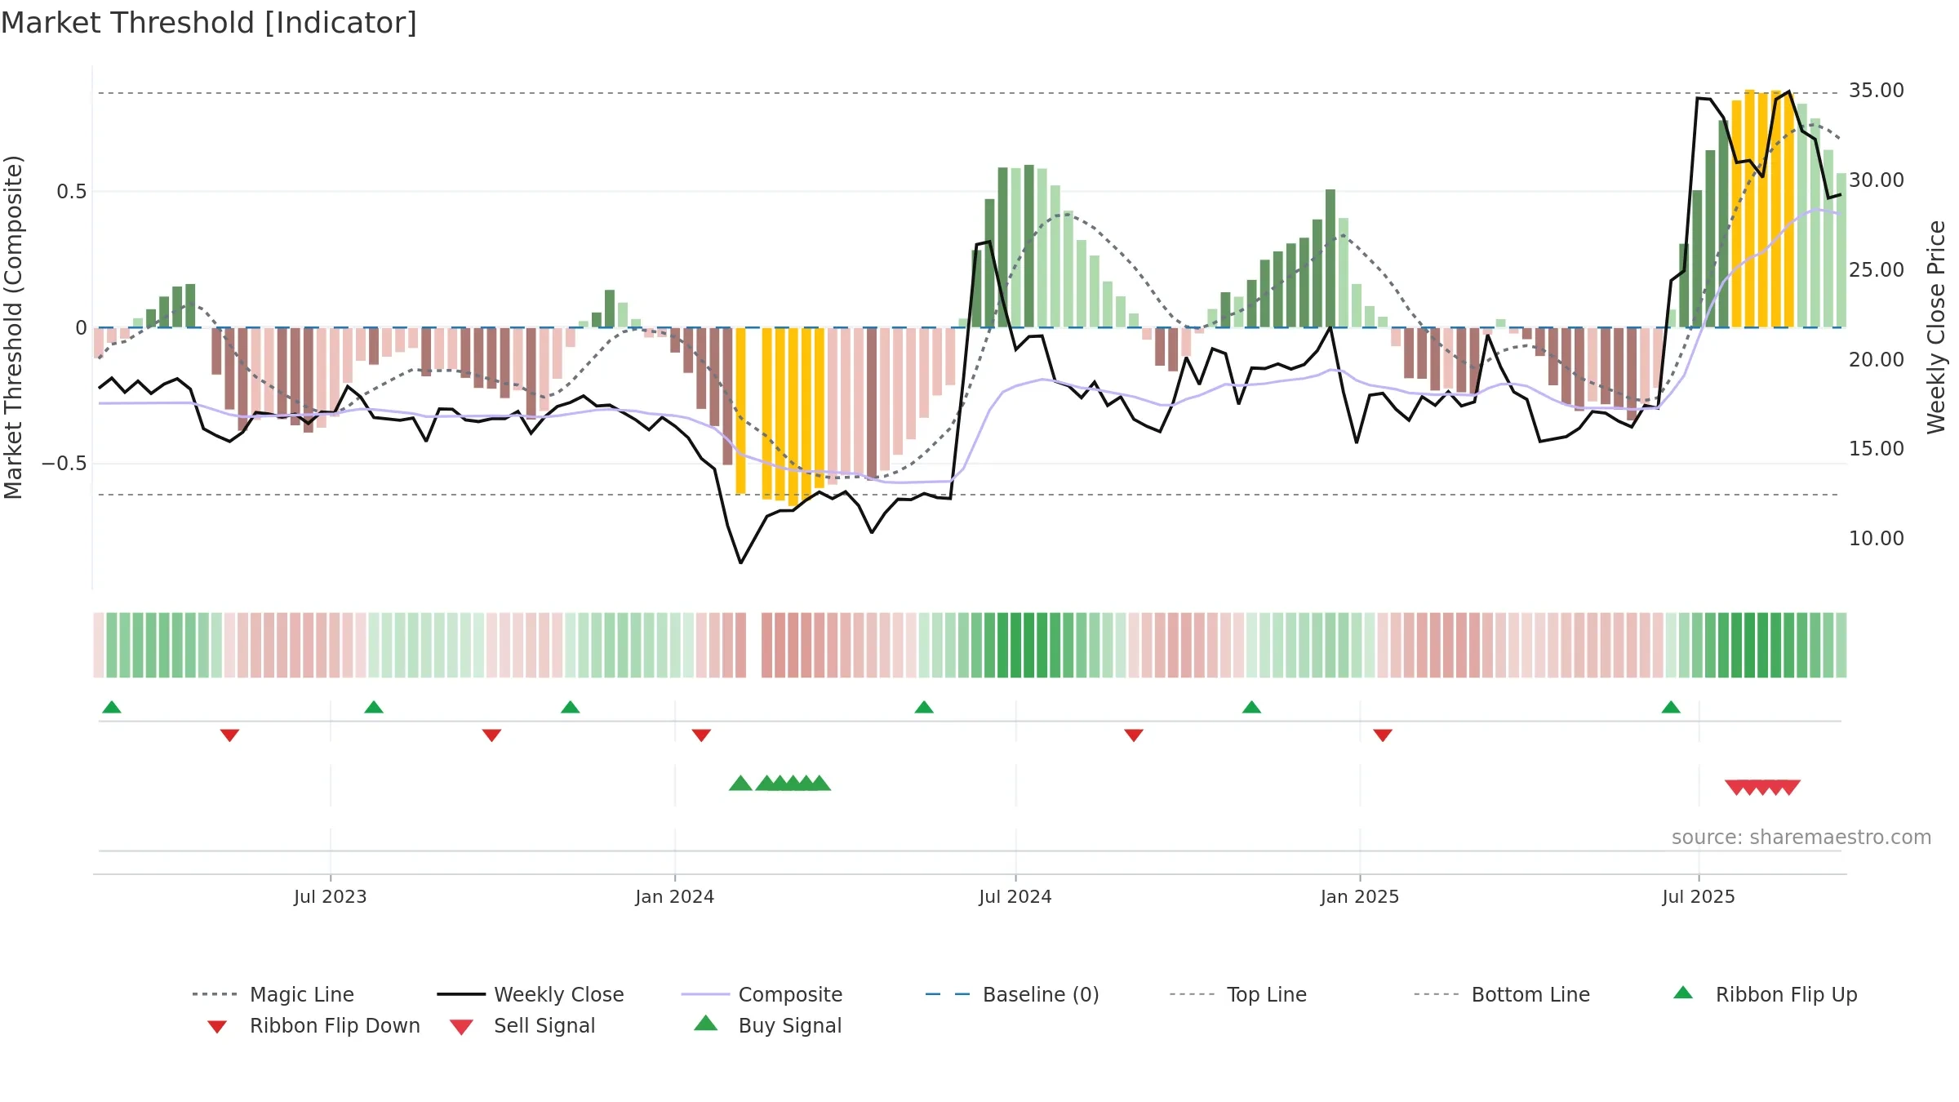Click the 25.00 price axis label
The width and height of the screenshot is (1959, 1102).
click(x=1877, y=270)
